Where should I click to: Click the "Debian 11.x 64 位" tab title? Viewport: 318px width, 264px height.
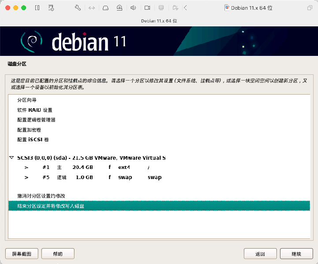tap(159, 21)
